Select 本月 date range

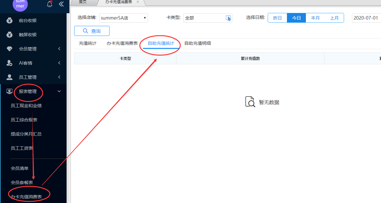coord(315,18)
